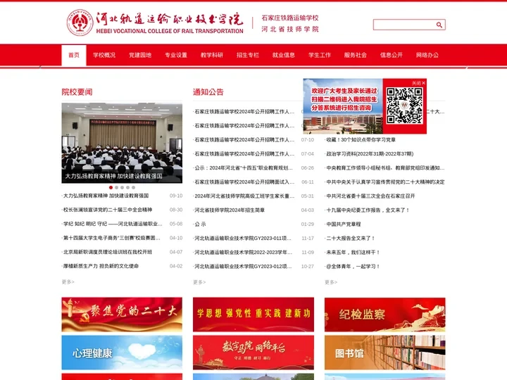Open 政治学习资料(2022年31期-2022年37期)
Screen dimensions: 507x380
tap(369, 154)
